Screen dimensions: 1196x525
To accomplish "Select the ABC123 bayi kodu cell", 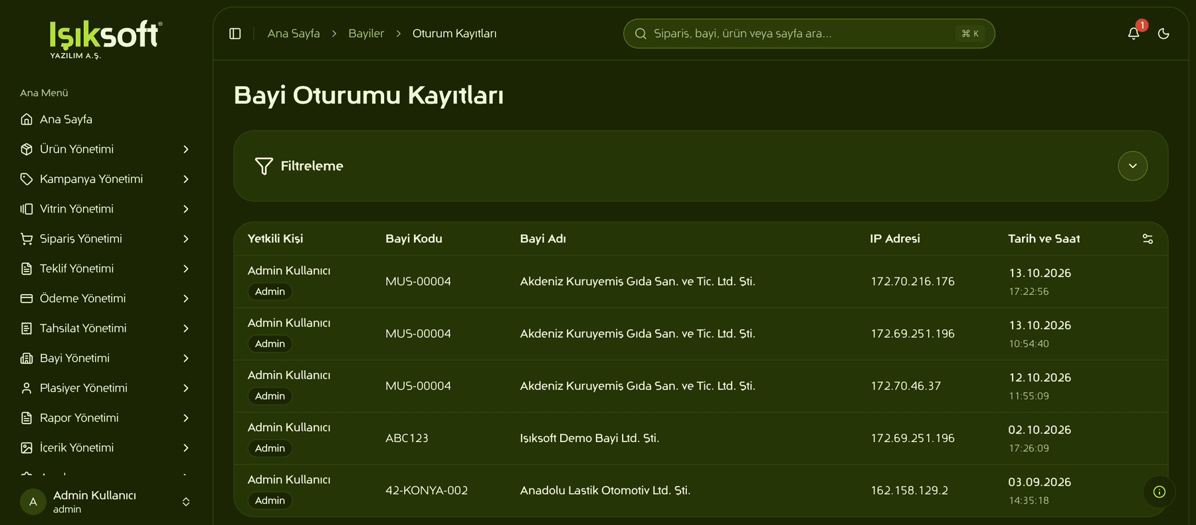I will click(407, 438).
